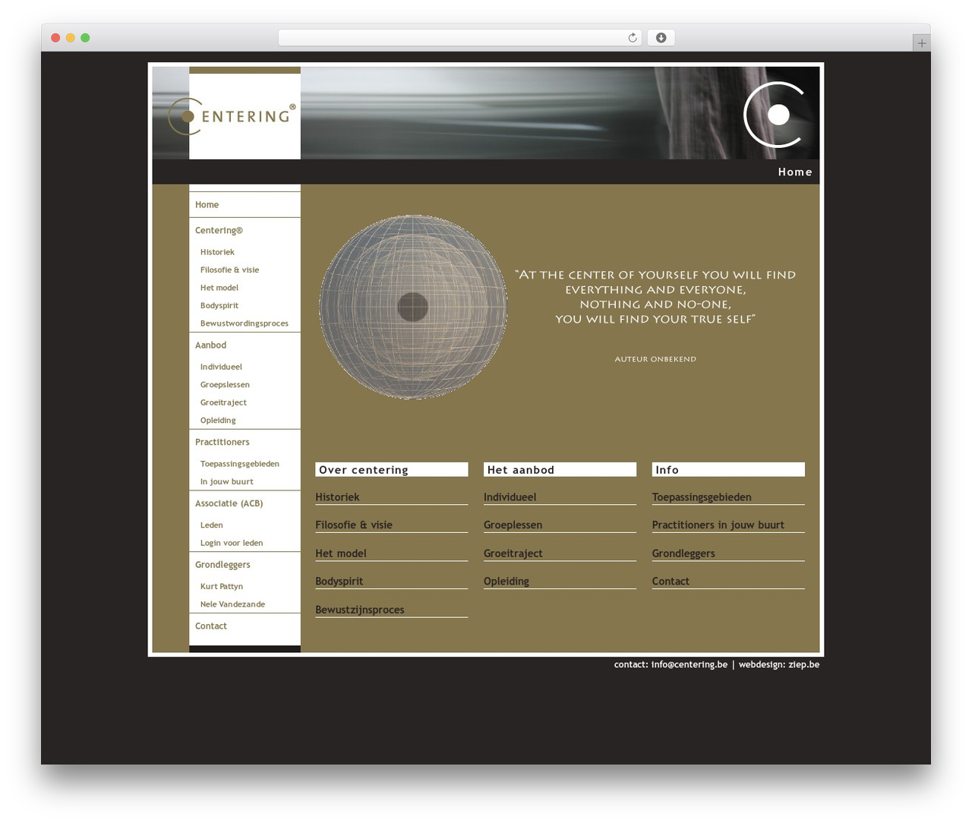Select Bodyspirit in sidebar submenu
This screenshot has width=972, height=823.
point(219,306)
